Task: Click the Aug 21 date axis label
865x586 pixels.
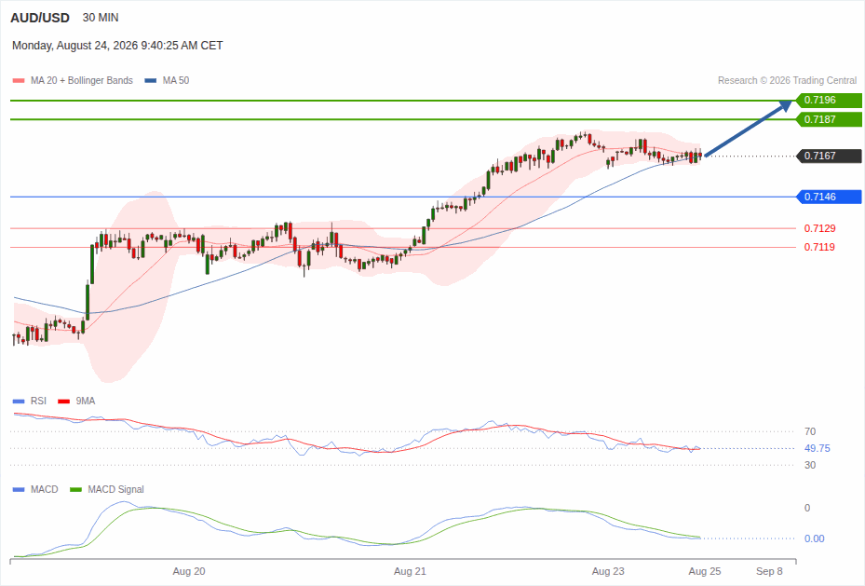Action: [410, 571]
